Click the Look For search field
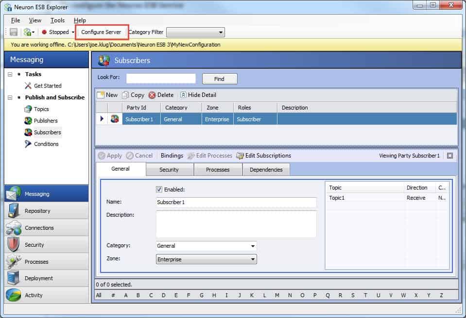This screenshot has width=466, height=318. 161,79
